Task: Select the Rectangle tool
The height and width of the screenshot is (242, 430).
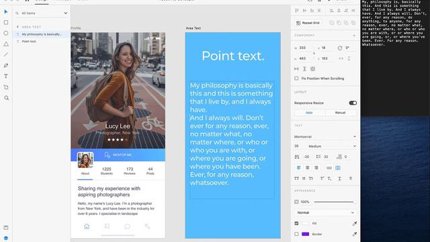Action: (6, 22)
